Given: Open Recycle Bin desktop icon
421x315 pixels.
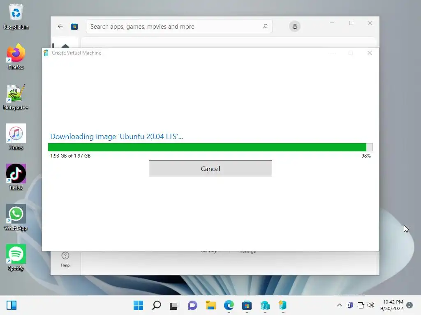Looking at the screenshot, I should point(16,16).
